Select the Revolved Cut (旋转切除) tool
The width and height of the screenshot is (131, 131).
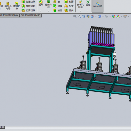click(x=17, y=6)
